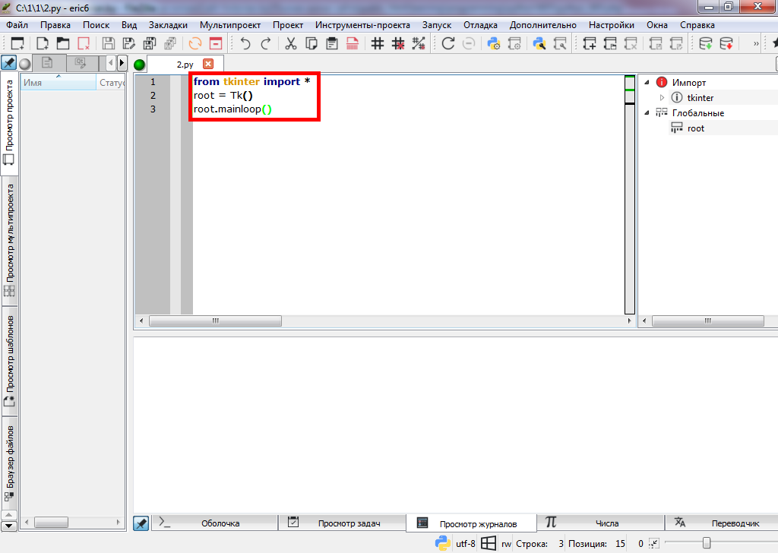Image resolution: width=778 pixels, height=553 pixels.
Task: Select the root global in outline tree
Action: click(x=696, y=128)
